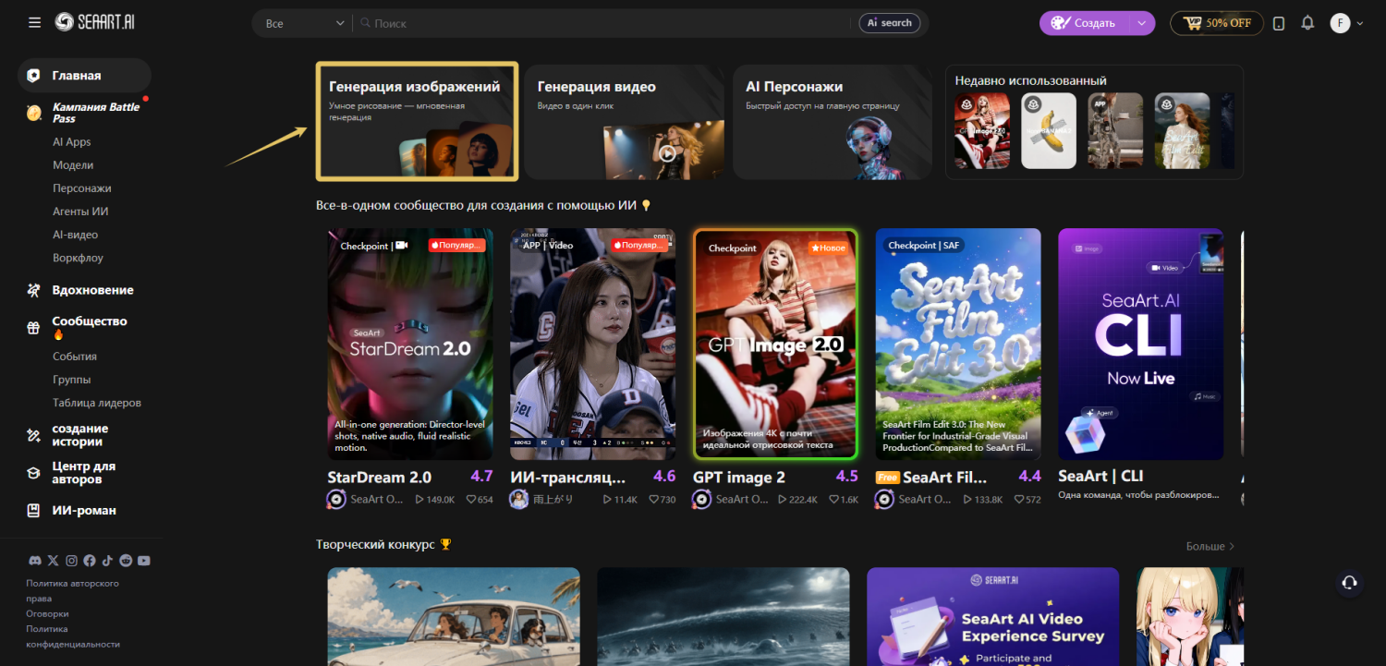Open Группы in the sidebar
The image size is (1386, 666).
(x=72, y=380)
